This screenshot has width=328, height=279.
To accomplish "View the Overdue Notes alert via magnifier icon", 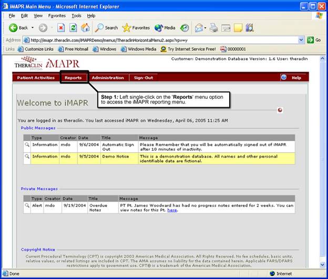I will [27, 205].
